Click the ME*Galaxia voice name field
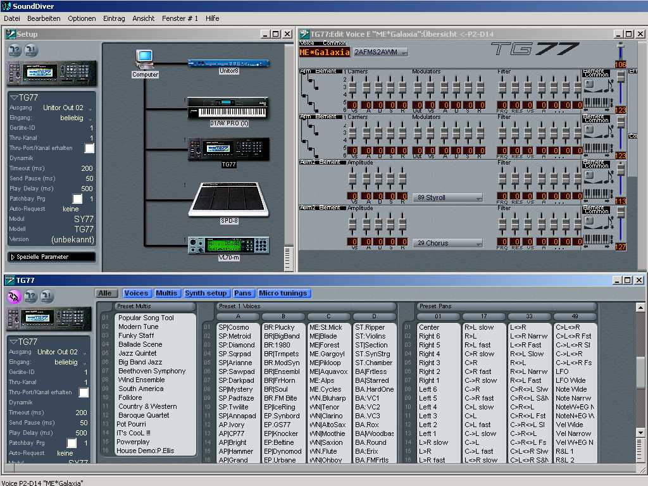 pos(325,52)
